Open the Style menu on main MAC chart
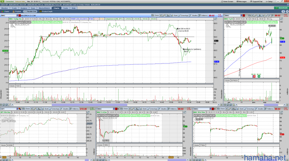This screenshot has width=289, height=161. click(x=174, y=15)
